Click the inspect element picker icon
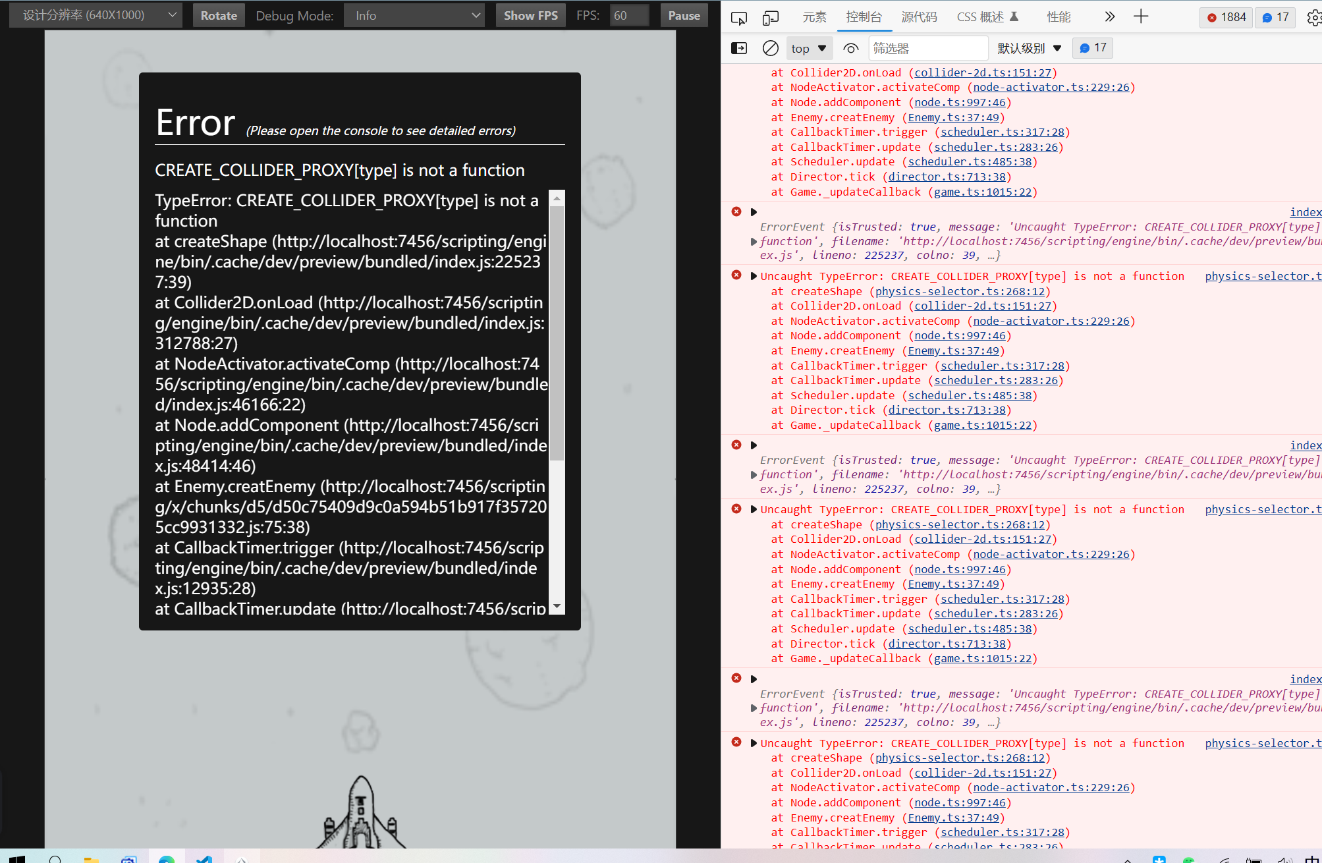The image size is (1322, 863). (x=739, y=18)
